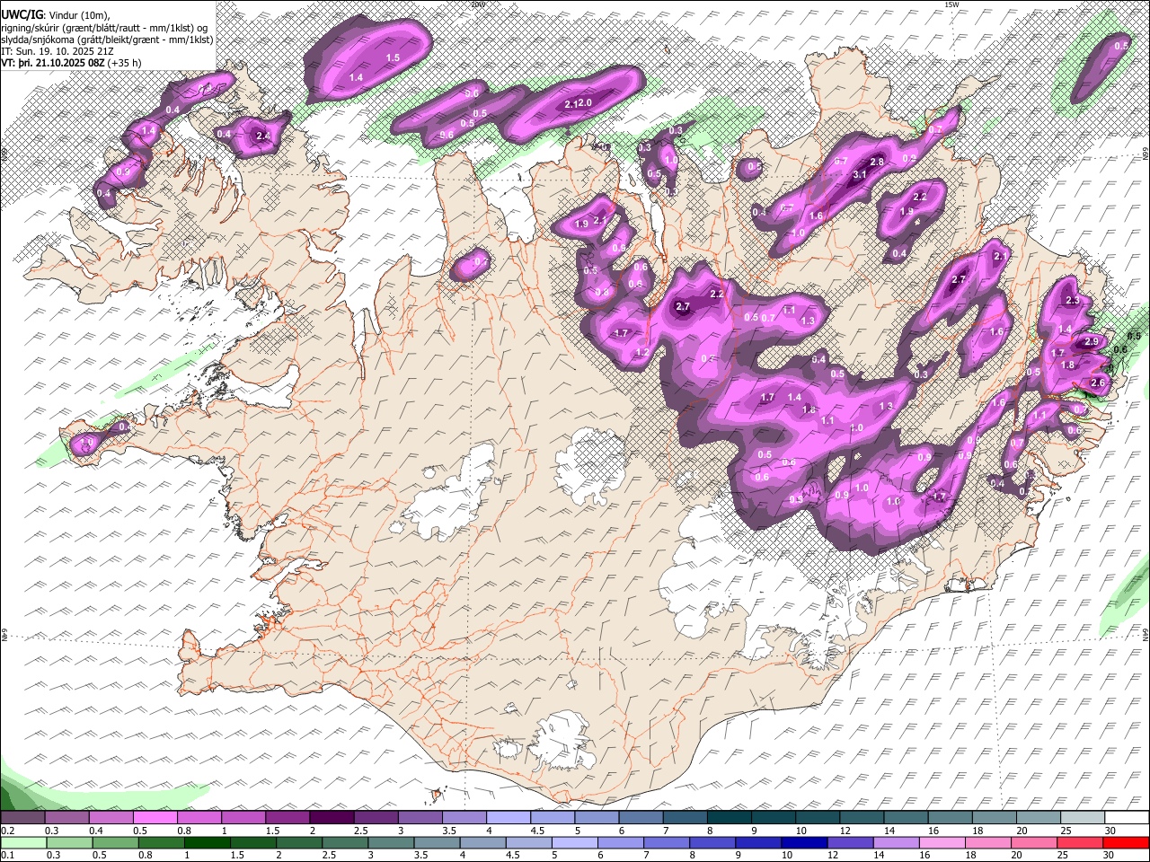Select the violet 12 swatch in rain legend

[x=850, y=842]
